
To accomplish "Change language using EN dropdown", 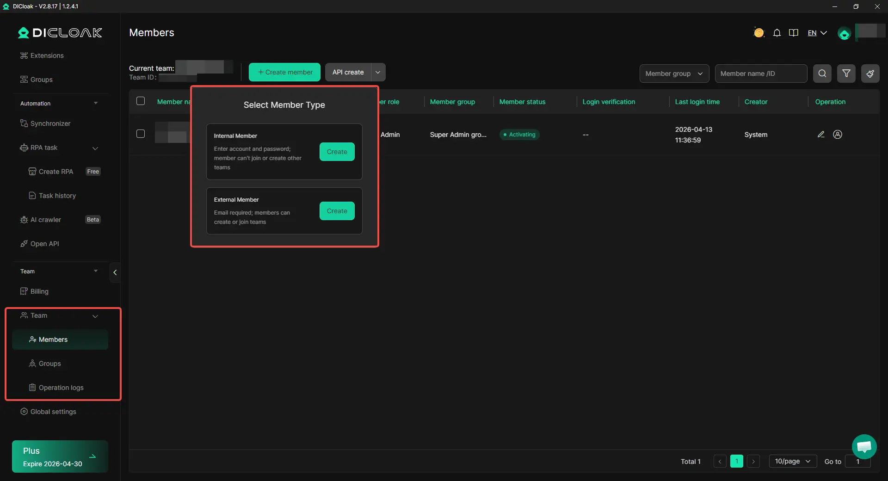I will click(817, 33).
